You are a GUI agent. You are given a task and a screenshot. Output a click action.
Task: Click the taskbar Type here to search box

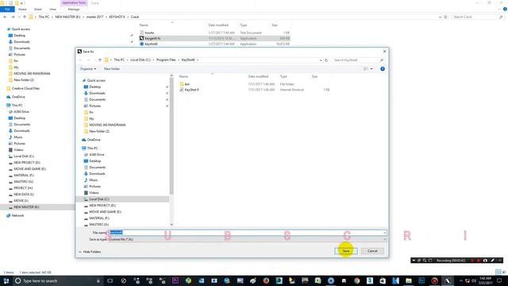pos(58,280)
